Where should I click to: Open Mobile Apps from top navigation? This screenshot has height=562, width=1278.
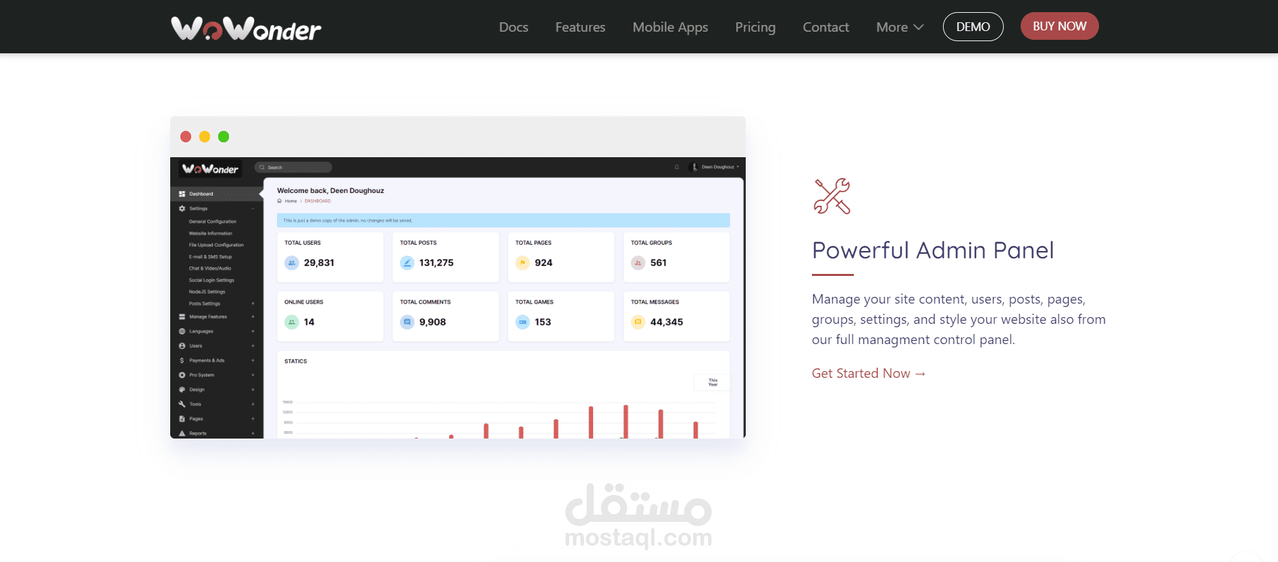point(670,27)
